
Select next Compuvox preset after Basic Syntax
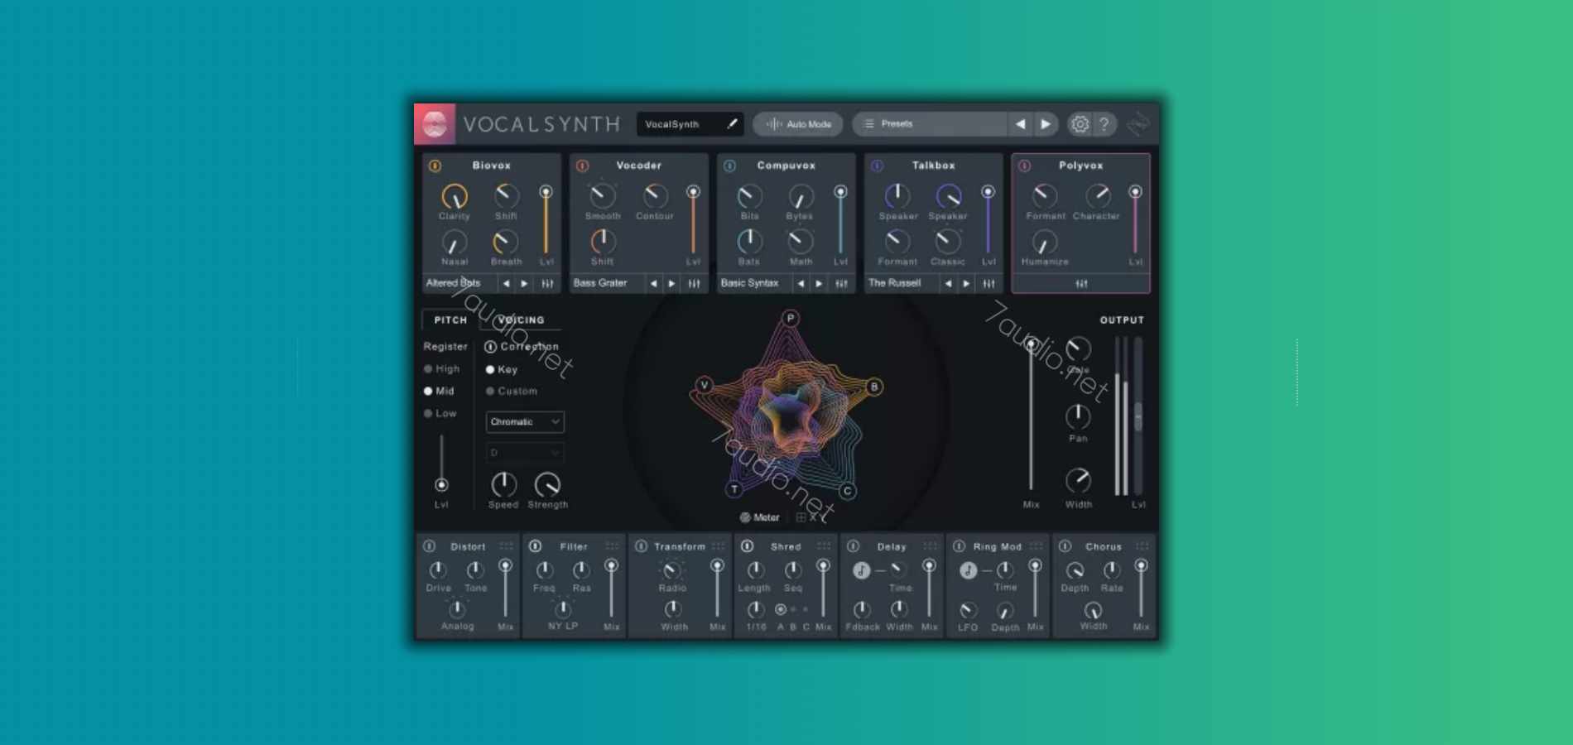819,283
